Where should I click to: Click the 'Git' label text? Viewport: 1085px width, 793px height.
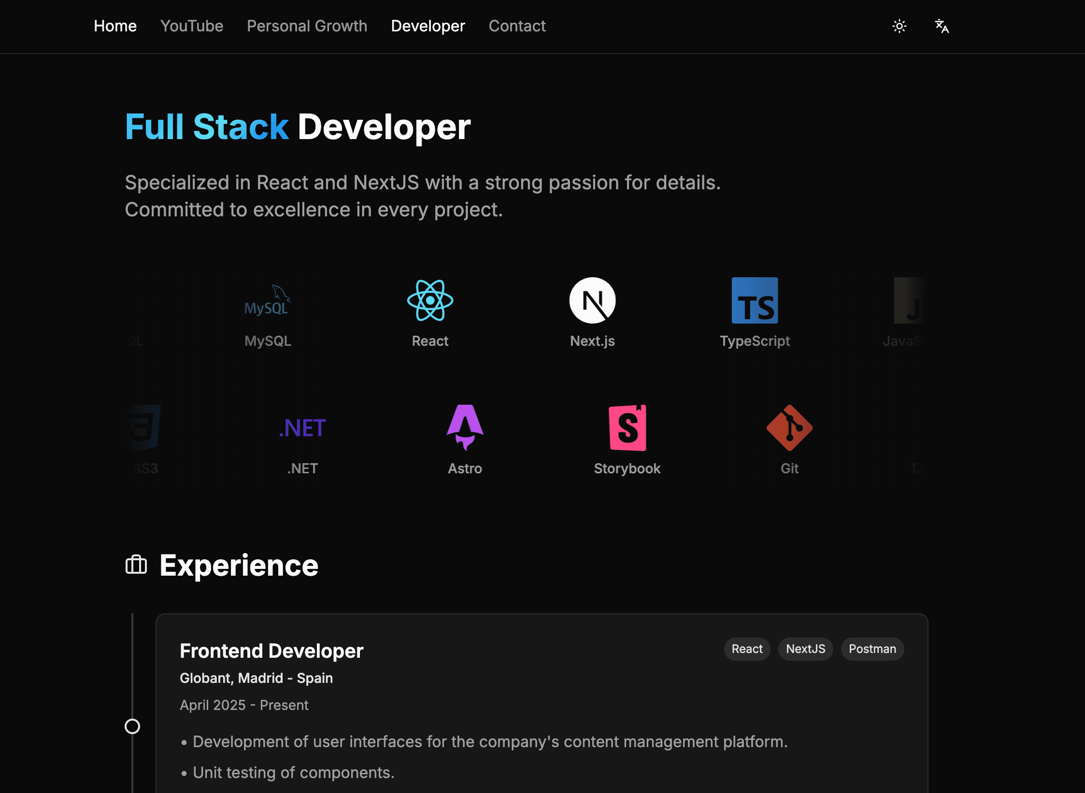789,468
